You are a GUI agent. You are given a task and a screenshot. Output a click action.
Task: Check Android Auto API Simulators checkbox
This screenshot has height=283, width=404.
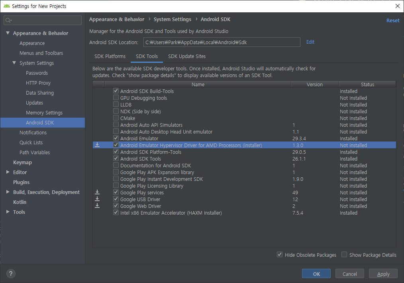pos(116,125)
